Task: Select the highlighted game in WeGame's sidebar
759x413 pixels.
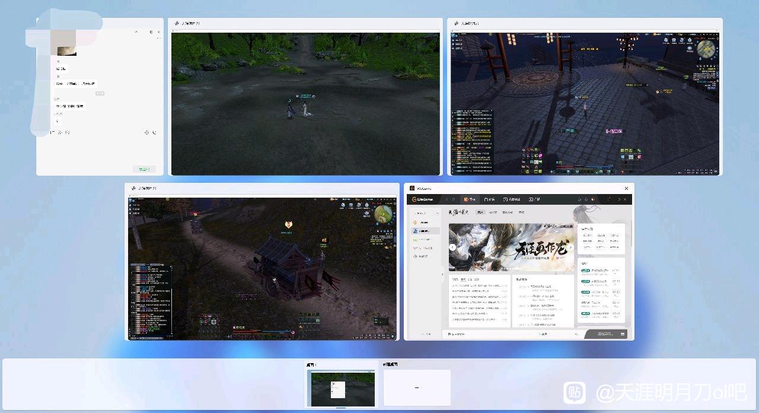Action: click(426, 230)
